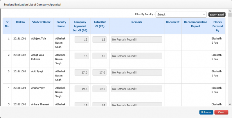Click the Student Name column header
The width and height of the screenshot is (232, 118).
41,22
